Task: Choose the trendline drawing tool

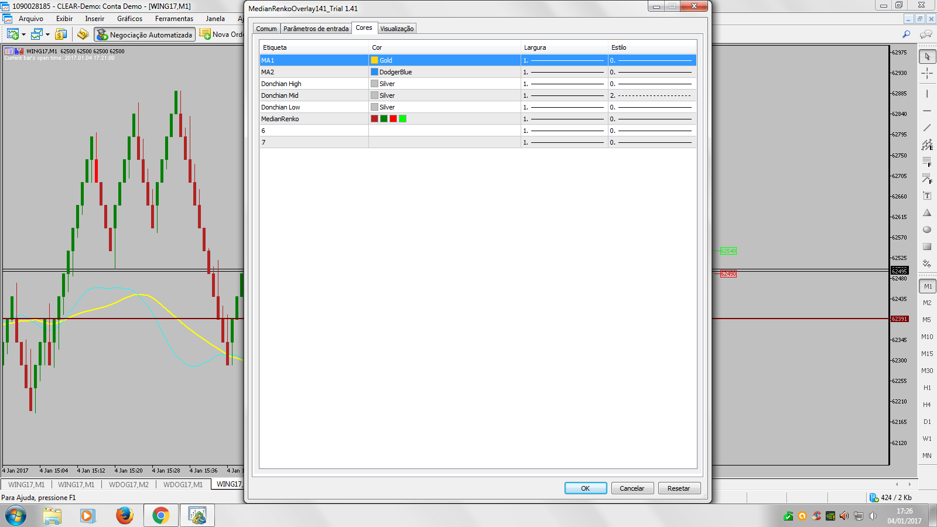Action: pos(927,128)
